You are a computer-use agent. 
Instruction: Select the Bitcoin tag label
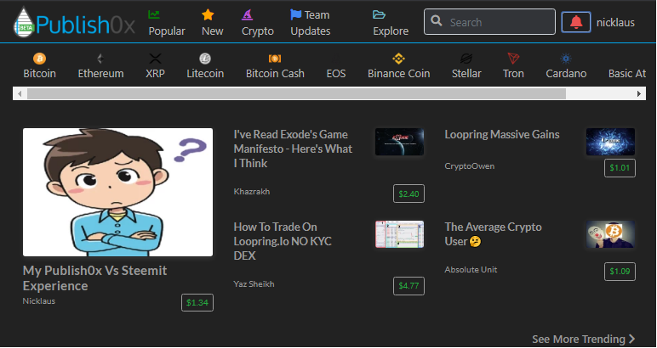coord(39,74)
